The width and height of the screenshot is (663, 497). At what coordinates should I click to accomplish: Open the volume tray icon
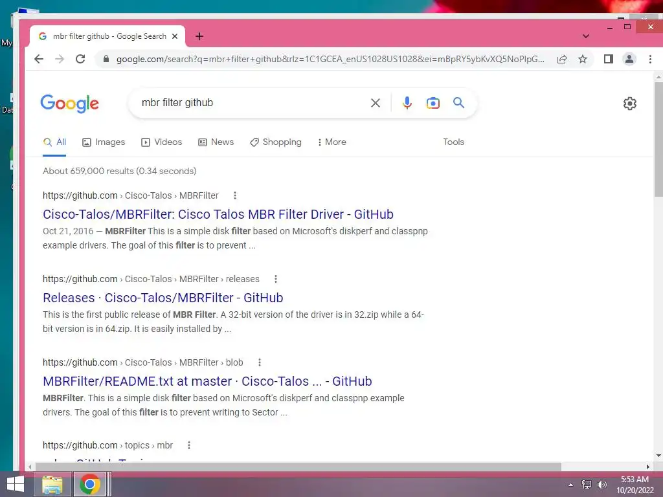(601, 485)
